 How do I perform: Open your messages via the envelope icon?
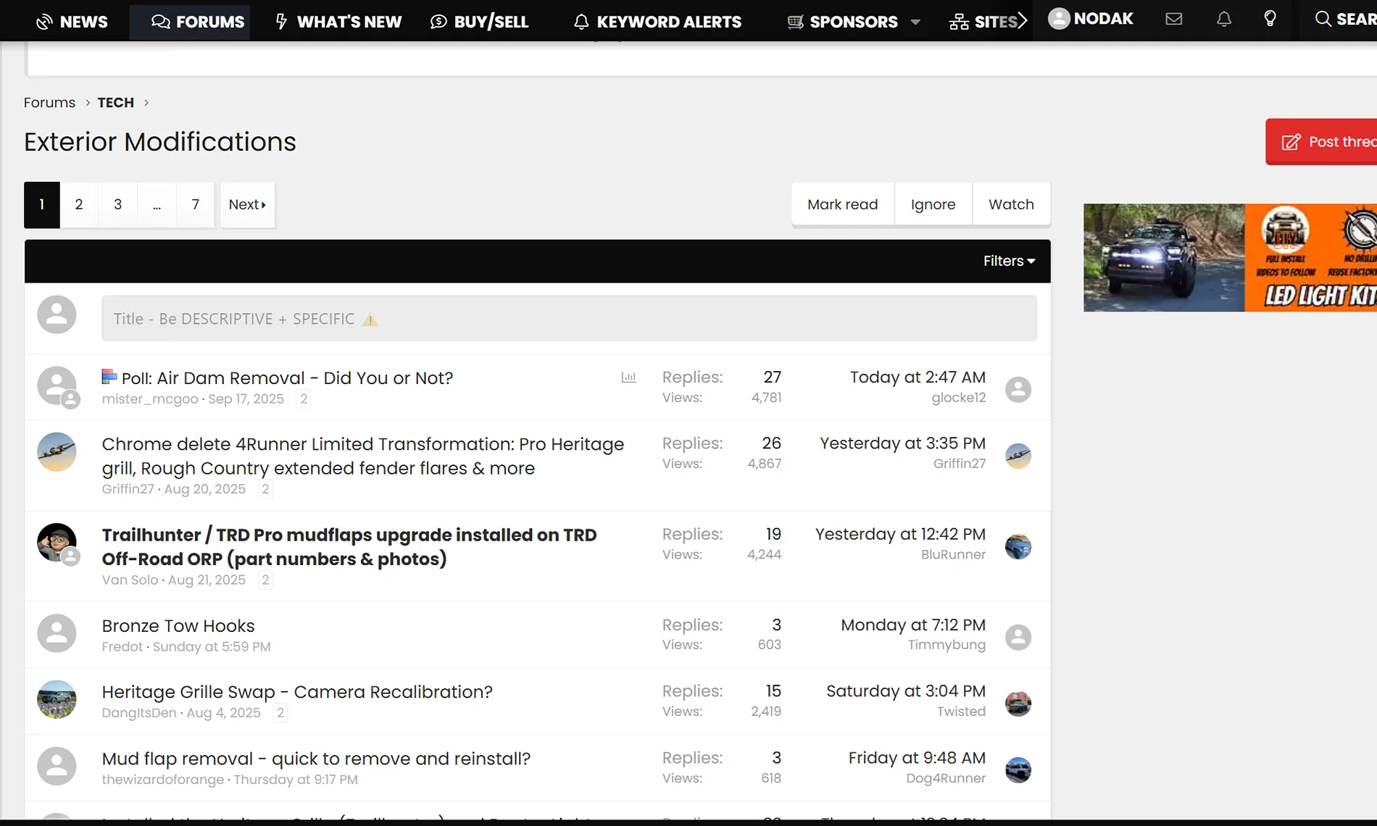coord(1173,19)
